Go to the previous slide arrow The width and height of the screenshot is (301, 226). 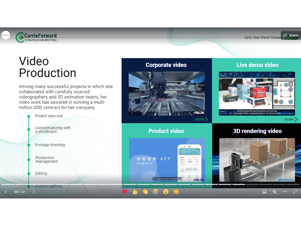click(6, 192)
